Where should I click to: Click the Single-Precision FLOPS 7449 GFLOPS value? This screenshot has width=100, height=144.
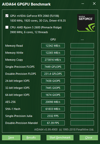point(53,67)
